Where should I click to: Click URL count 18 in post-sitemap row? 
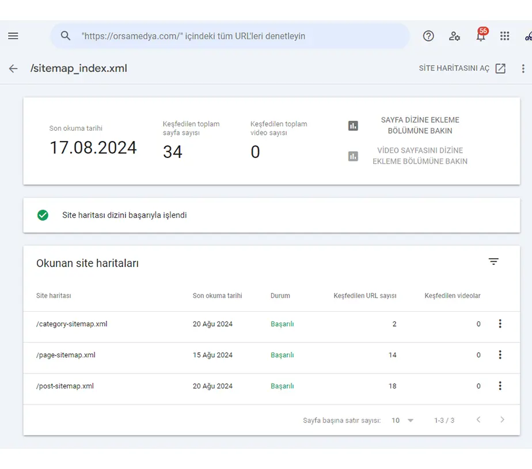point(393,386)
